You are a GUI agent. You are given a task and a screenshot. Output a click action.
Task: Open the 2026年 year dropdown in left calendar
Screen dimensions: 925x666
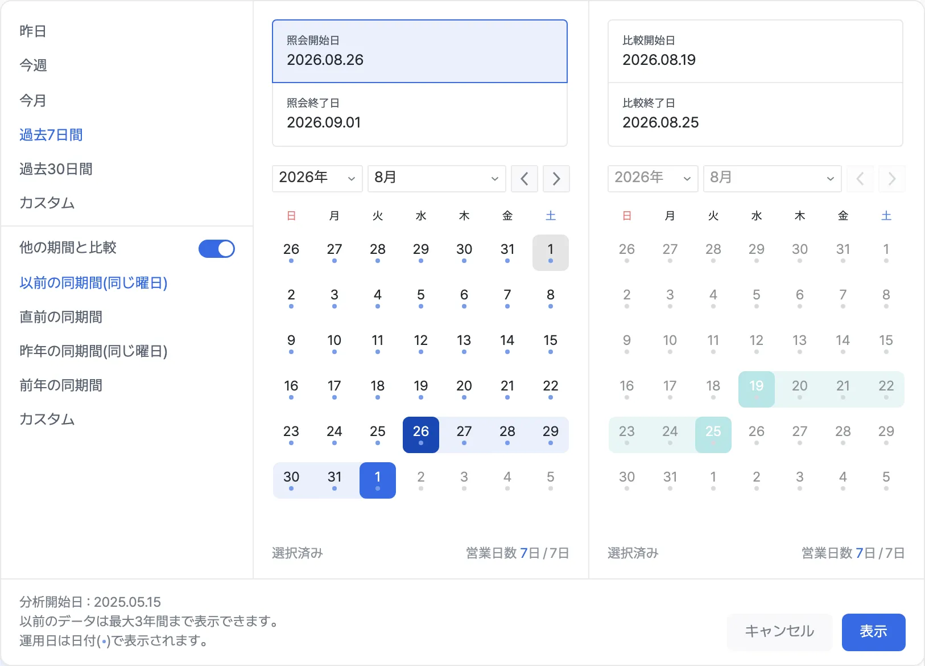coord(317,179)
